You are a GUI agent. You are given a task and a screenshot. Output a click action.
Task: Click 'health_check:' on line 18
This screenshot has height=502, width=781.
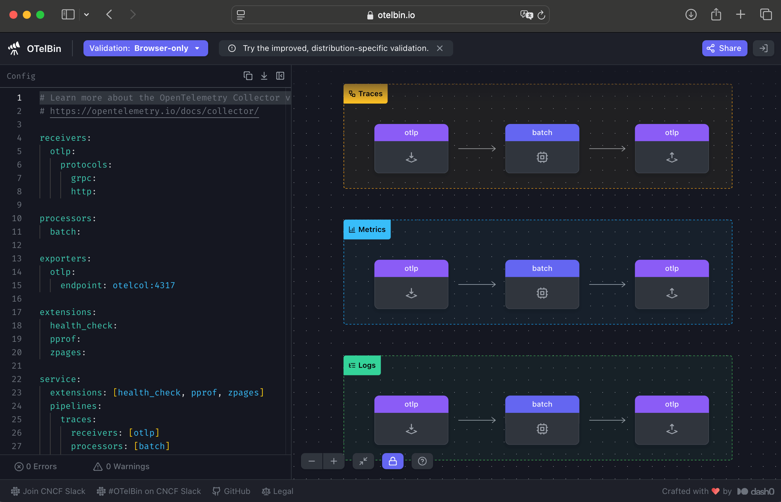coord(83,325)
